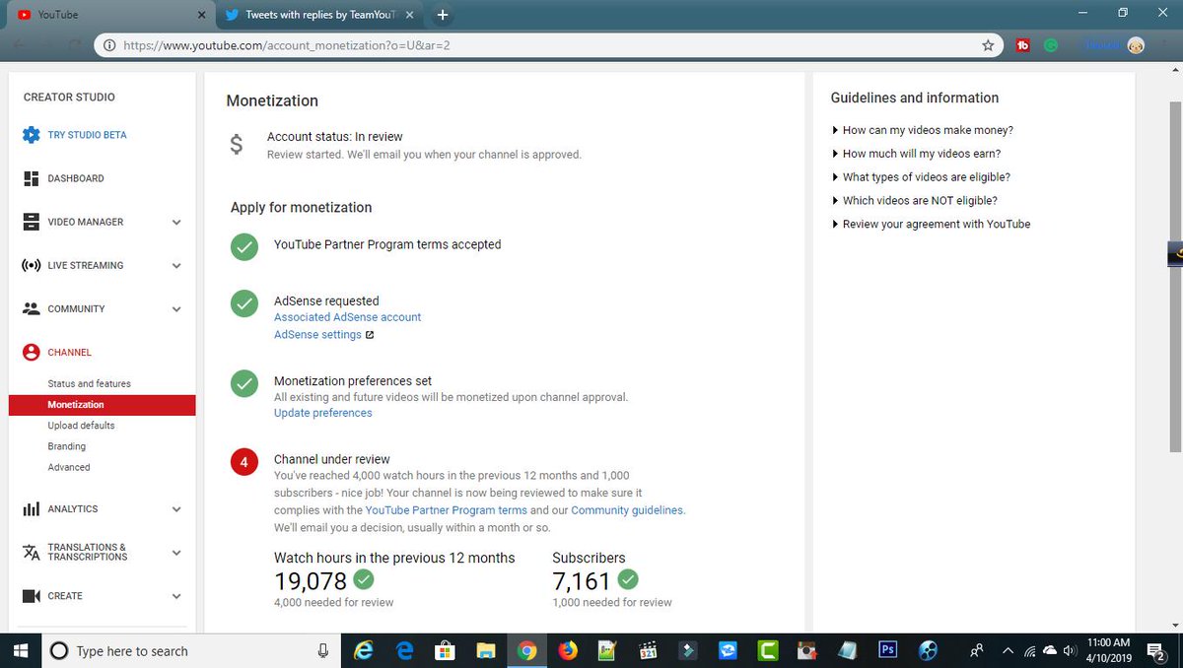Open Photoshop from the taskbar
Viewport: 1183px width, 668px height.
point(887,650)
